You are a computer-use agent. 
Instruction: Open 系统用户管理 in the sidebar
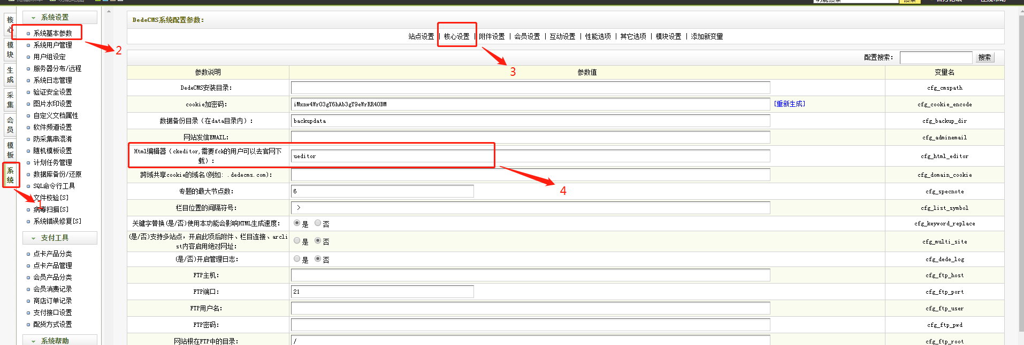pos(52,45)
